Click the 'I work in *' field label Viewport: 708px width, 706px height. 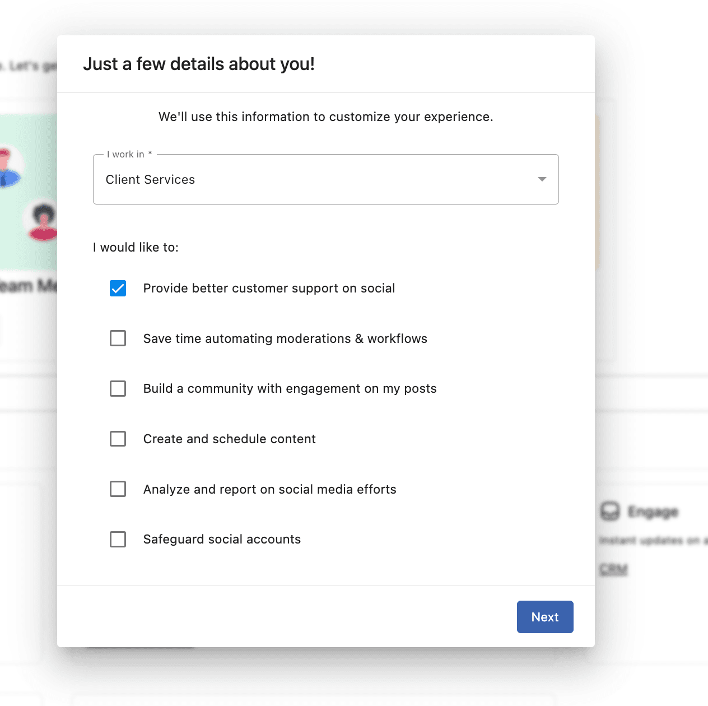(129, 155)
